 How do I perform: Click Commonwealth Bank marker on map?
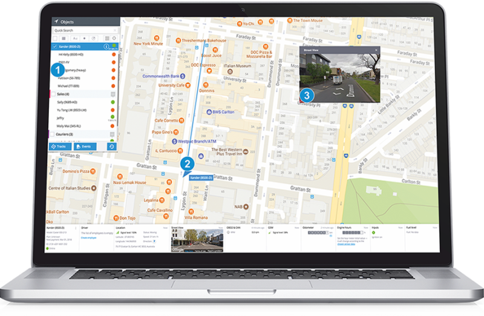183,76
